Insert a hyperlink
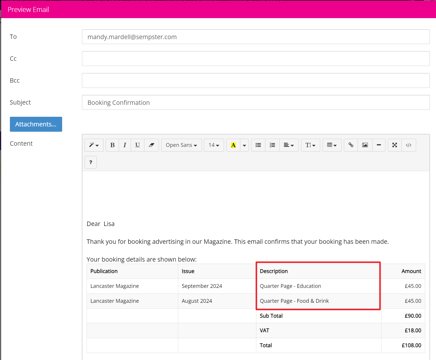 pos(351,145)
